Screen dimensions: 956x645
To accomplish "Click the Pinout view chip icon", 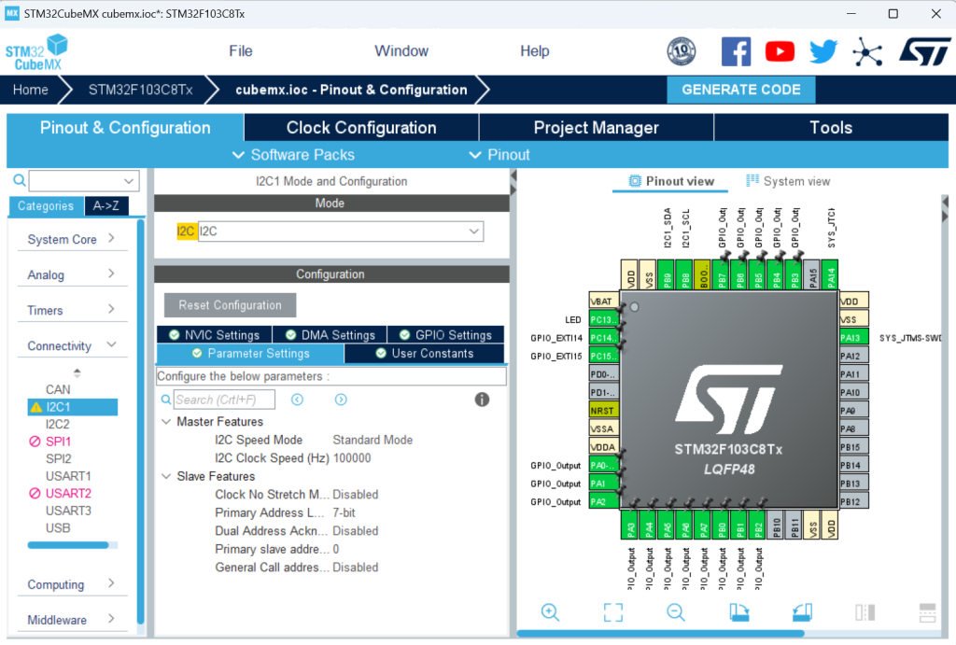I will 635,181.
